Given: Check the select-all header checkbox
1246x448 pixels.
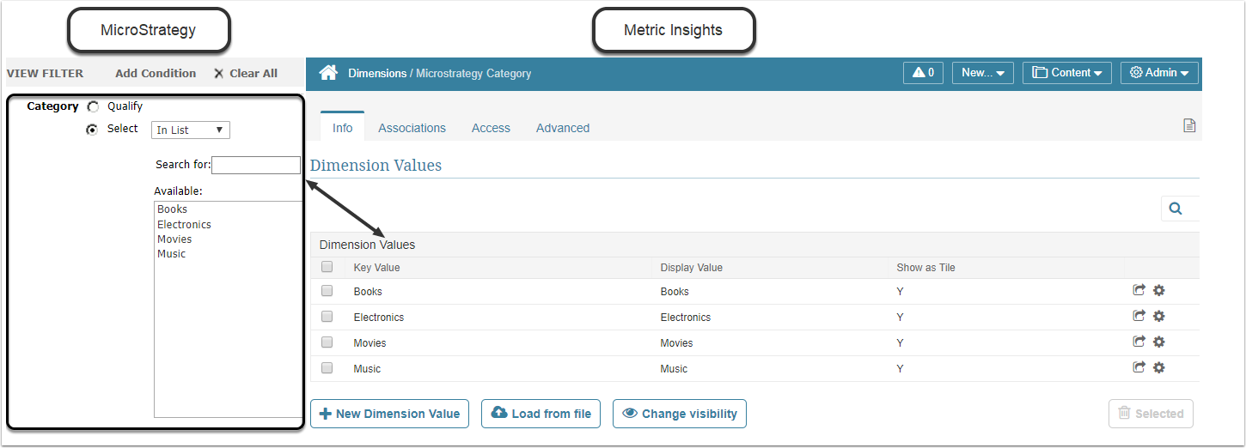Looking at the screenshot, I should coord(327,267).
